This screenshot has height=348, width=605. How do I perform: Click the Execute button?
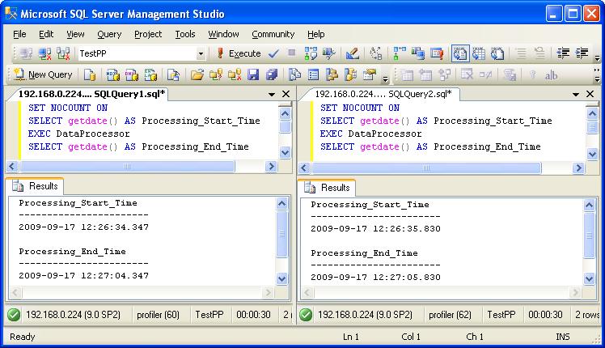(239, 53)
